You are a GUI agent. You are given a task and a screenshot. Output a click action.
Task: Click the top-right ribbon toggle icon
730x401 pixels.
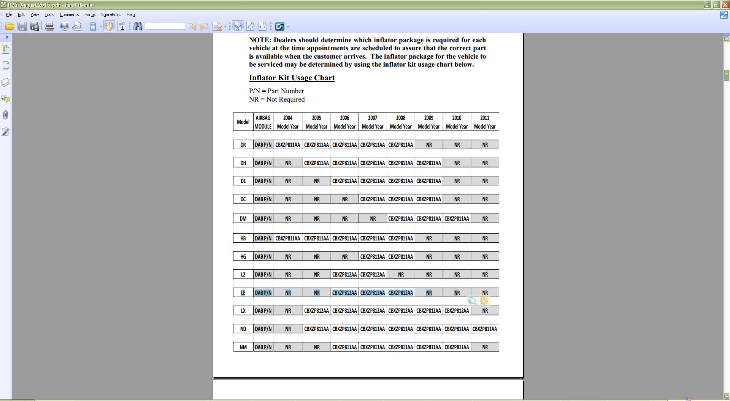point(724,15)
